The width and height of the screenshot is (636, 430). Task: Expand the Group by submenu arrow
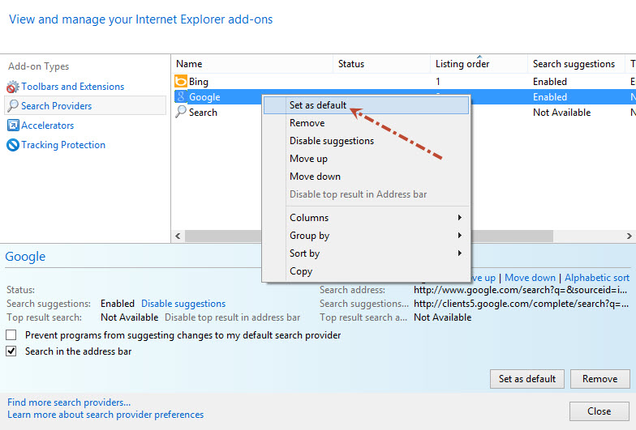pos(459,235)
